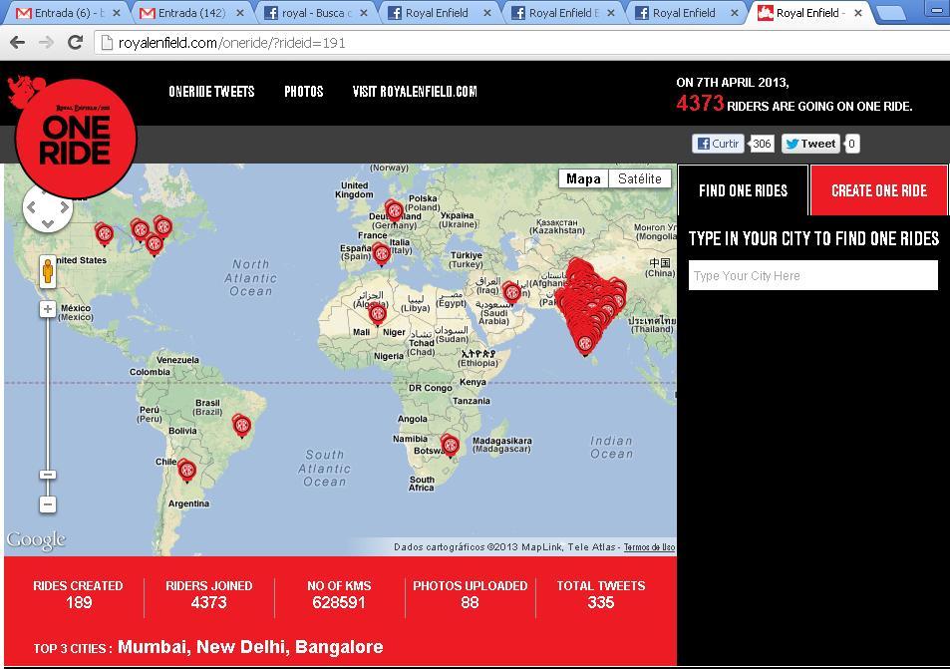Click the 'ON 7TH APRIL 2013,' header text
The height and width of the screenshot is (669, 950).
(733, 83)
